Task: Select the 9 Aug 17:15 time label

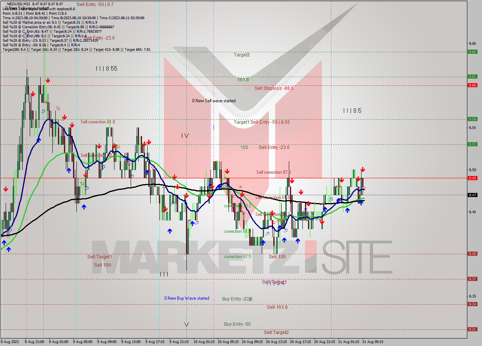Action: pyautogui.click(x=155, y=342)
